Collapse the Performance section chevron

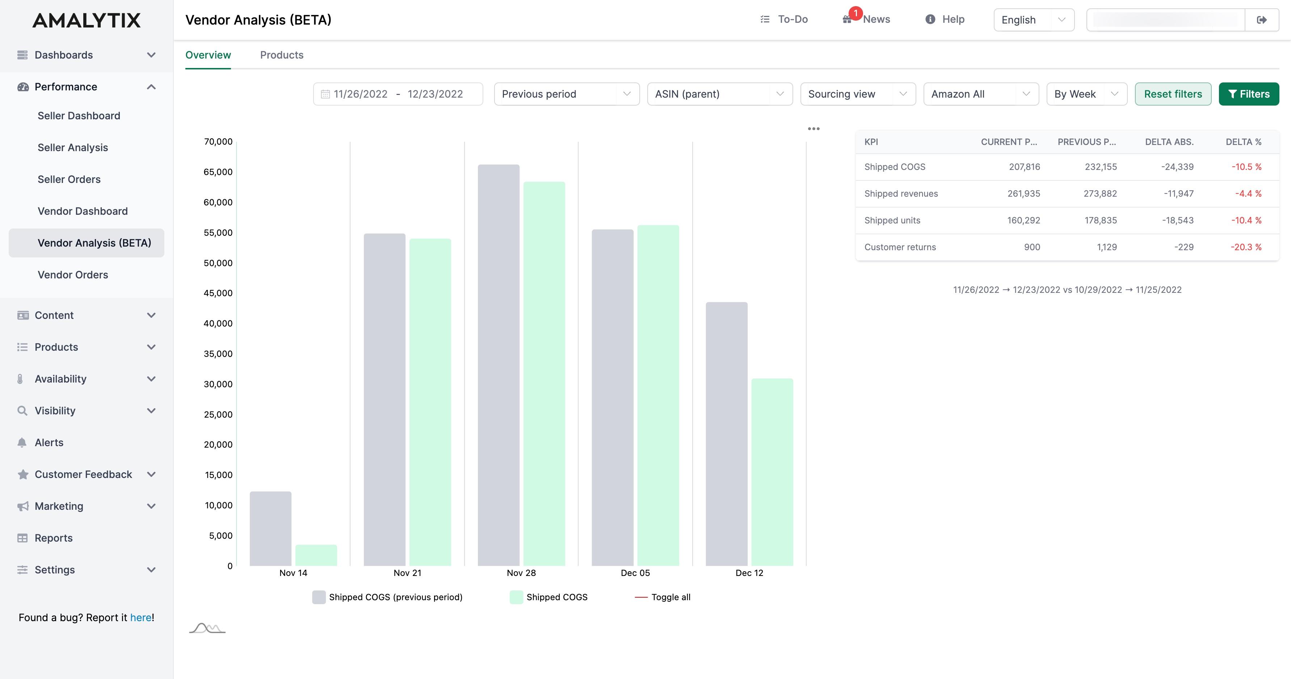[x=151, y=87]
